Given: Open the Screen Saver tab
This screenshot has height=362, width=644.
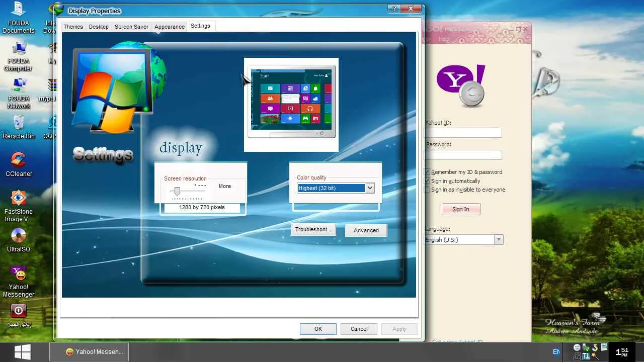Looking at the screenshot, I should tap(131, 27).
